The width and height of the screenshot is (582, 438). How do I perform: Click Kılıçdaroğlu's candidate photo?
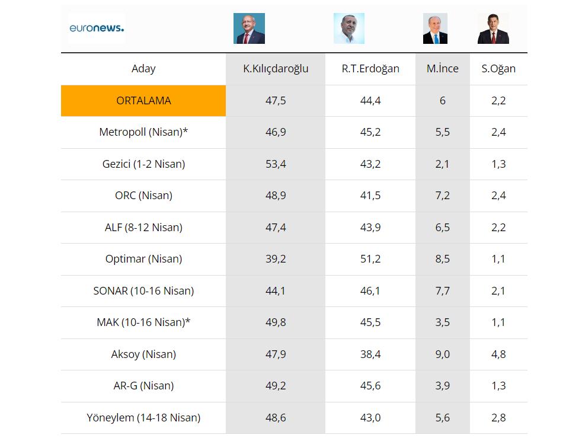click(249, 28)
